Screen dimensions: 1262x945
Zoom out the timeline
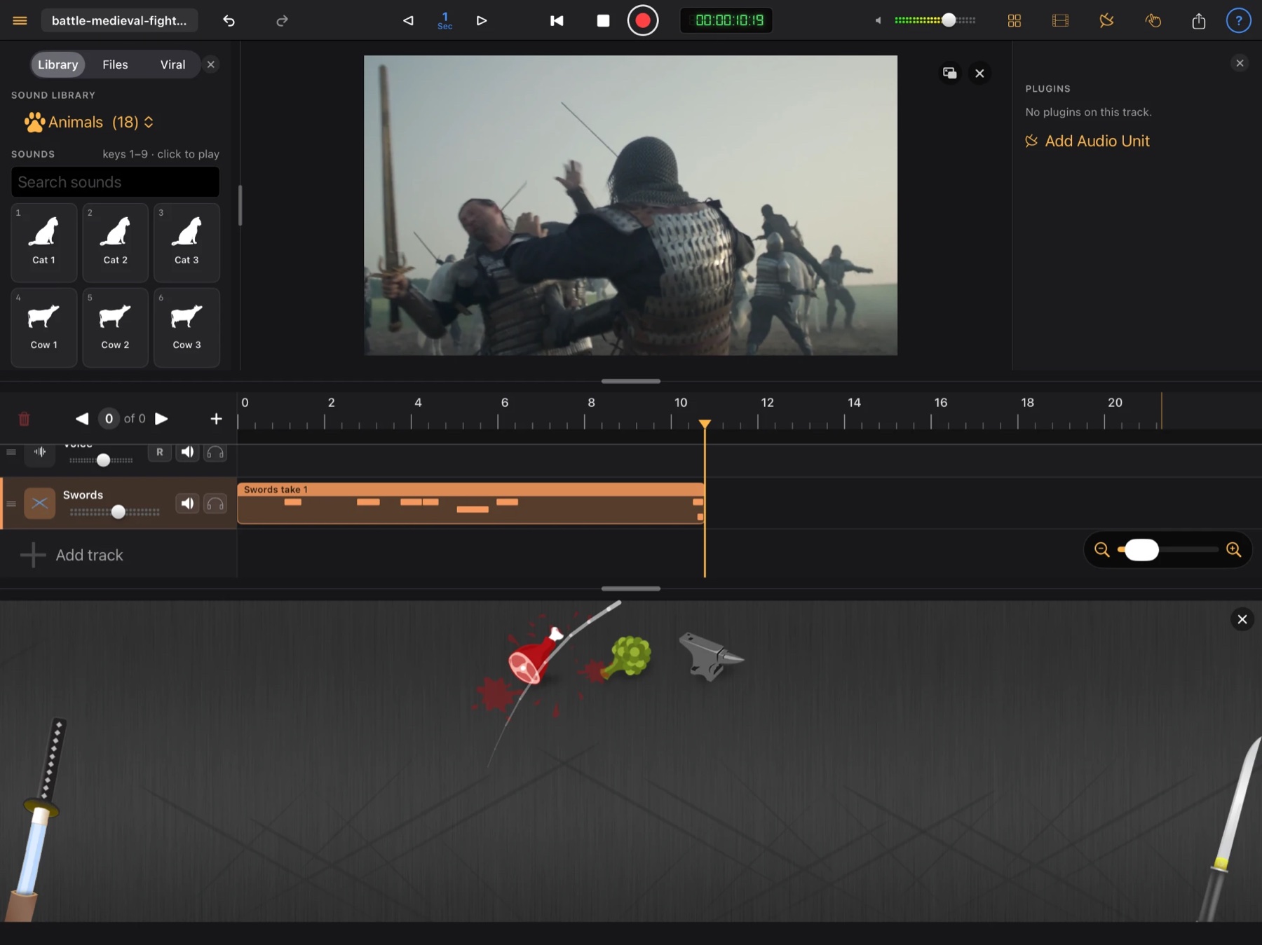[x=1101, y=550]
